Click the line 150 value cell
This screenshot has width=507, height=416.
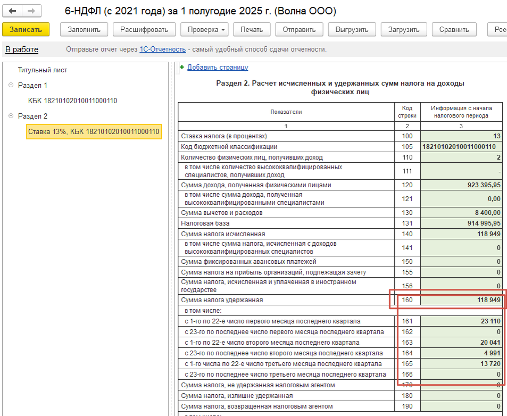[461, 262]
